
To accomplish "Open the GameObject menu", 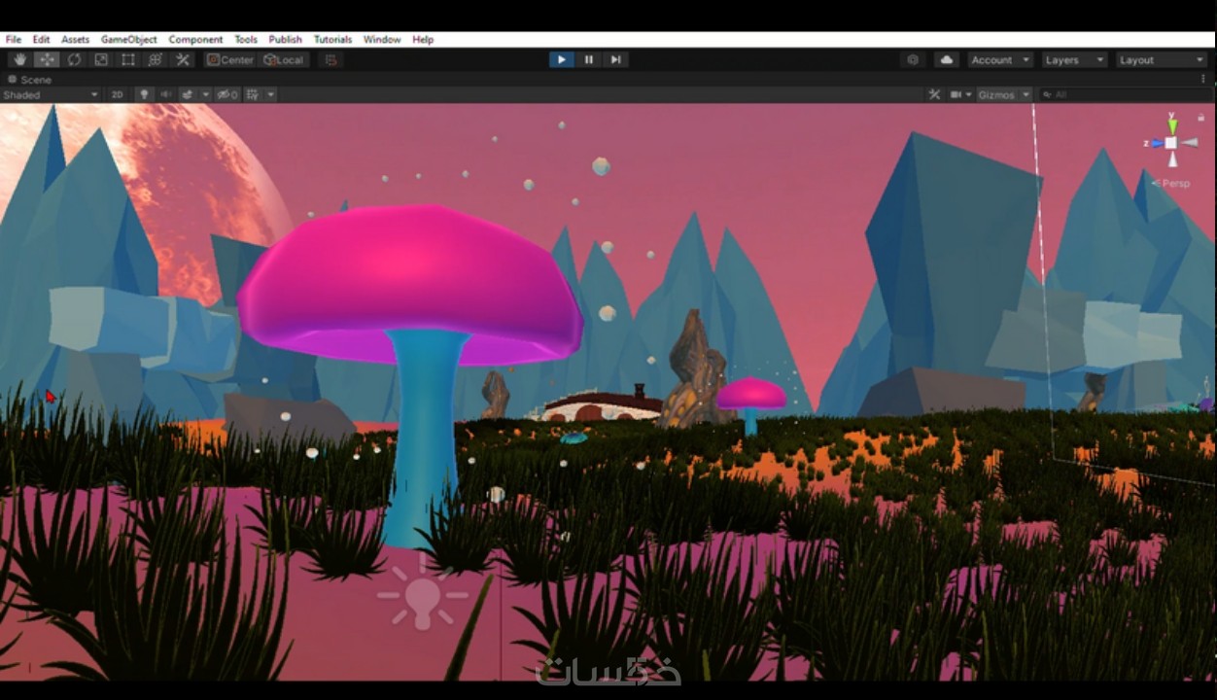I will (128, 40).
